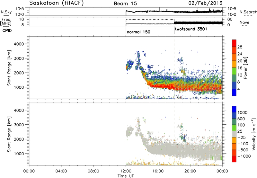Click the power panel Slant Range label
The height and width of the screenshot is (178, 257).
(x=9, y=68)
